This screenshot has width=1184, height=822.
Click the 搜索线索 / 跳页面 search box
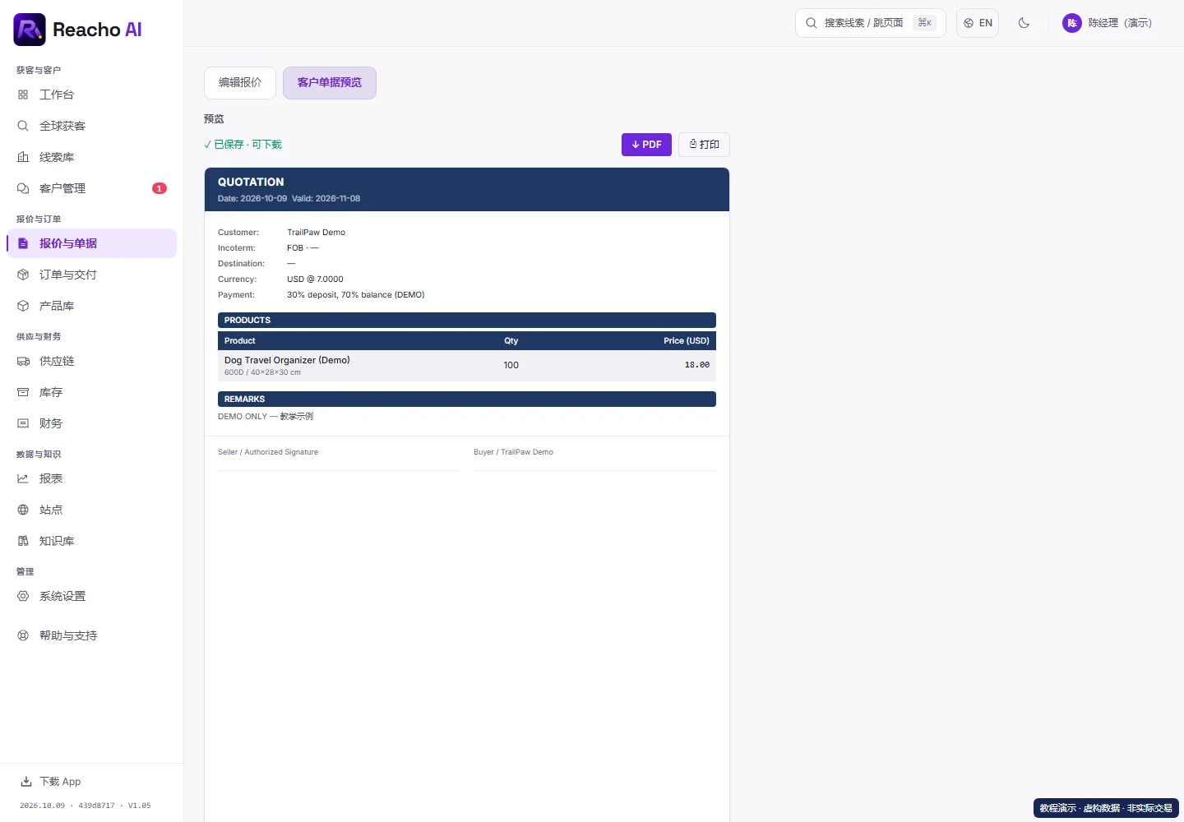871,23
